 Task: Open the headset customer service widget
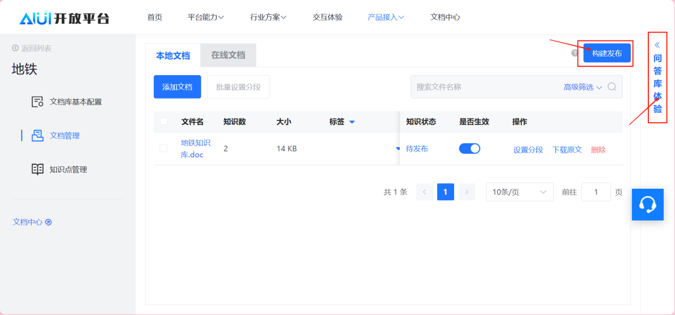coord(647,204)
